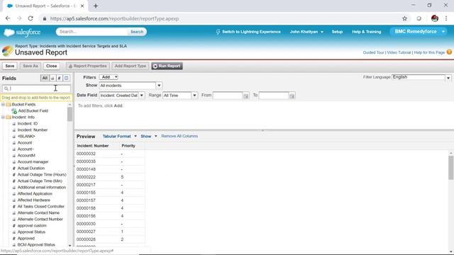Switch to Lightning Experience
The width and height of the screenshot is (454, 255).
point(251,32)
